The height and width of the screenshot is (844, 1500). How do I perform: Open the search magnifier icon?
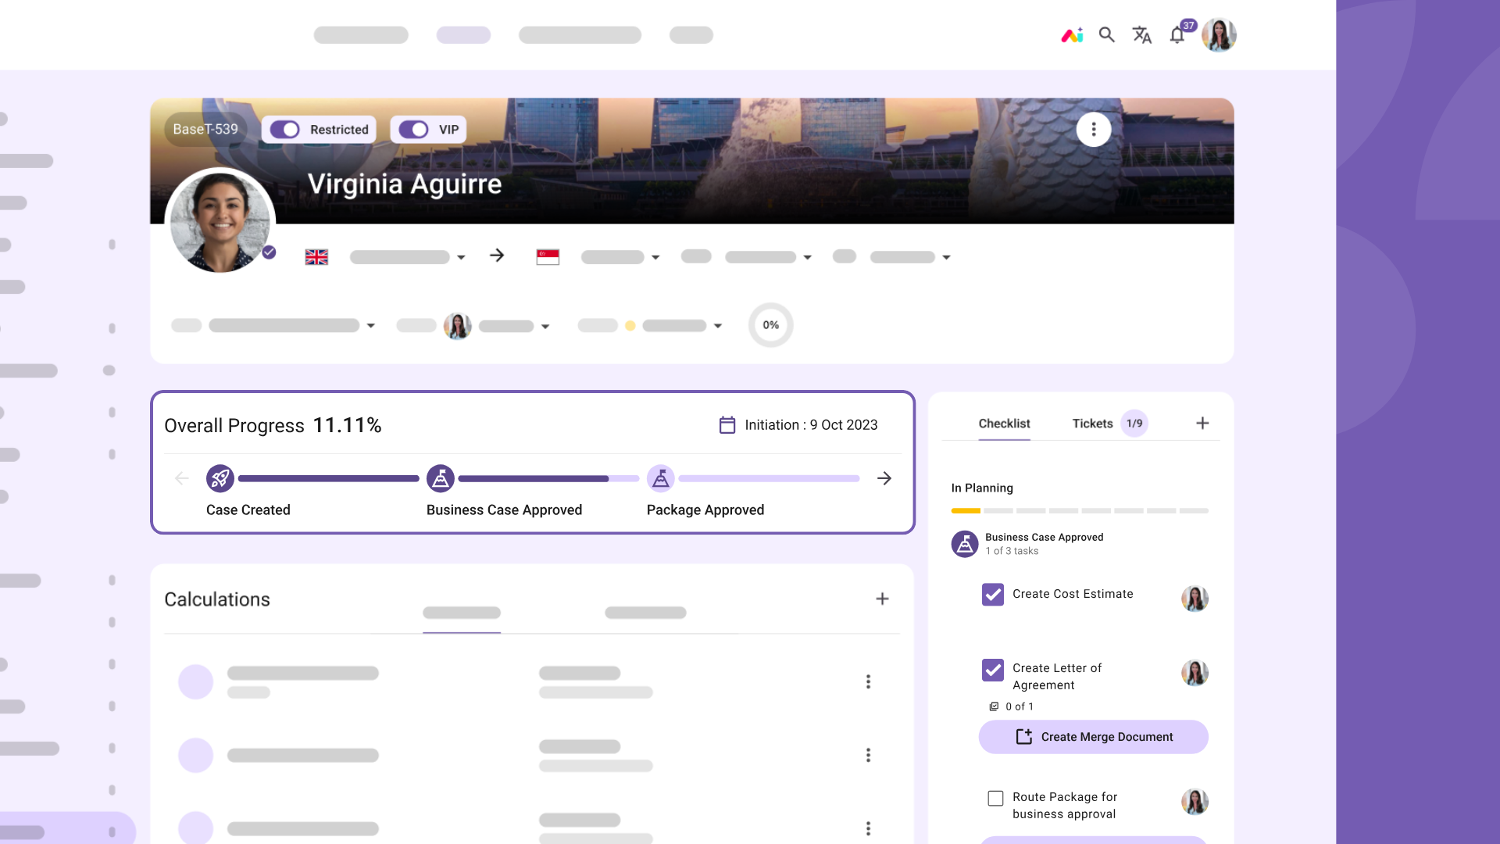pos(1106,35)
